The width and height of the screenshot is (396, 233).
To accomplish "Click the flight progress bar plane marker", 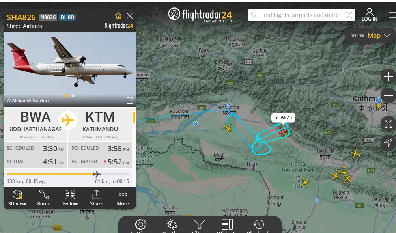I will coord(97,174).
